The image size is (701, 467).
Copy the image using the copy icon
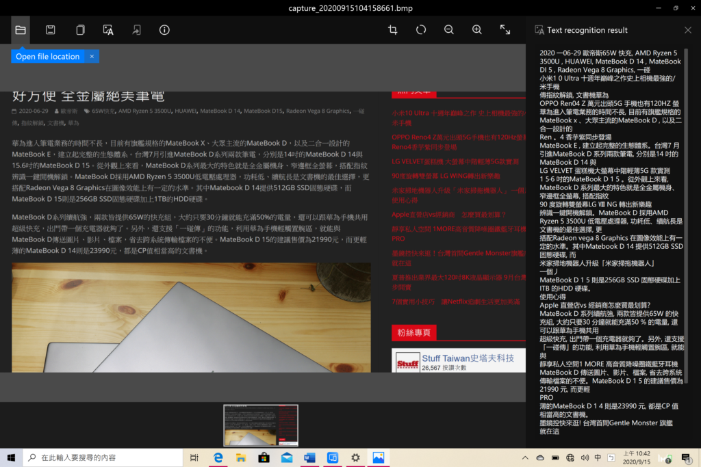point(80,30)
